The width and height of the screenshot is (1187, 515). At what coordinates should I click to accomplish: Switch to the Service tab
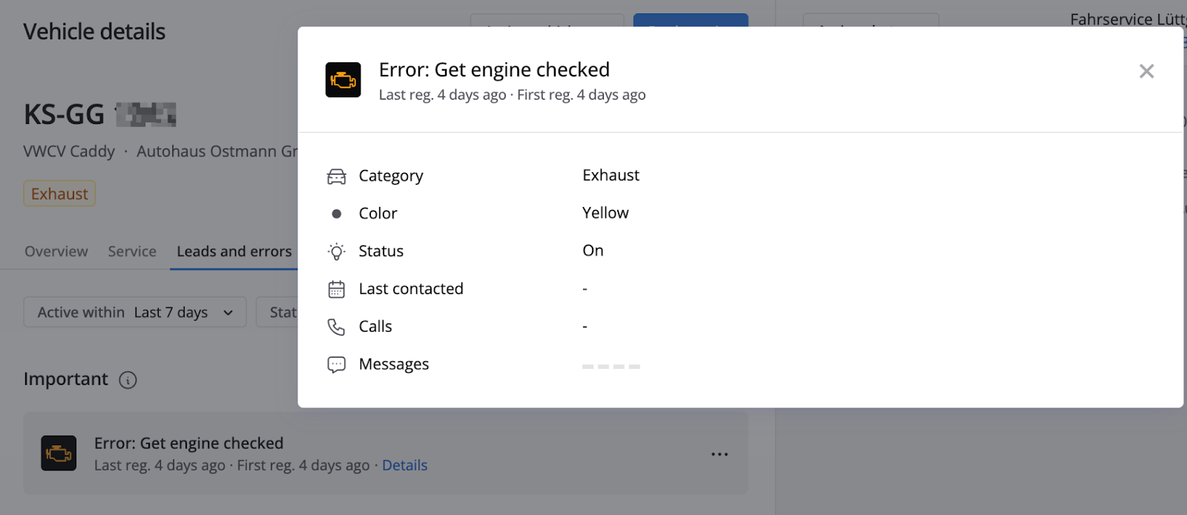click(x=132, y=252)
